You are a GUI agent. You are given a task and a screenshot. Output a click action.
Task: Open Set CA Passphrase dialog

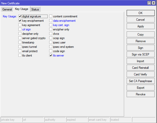tap(141, 81)
